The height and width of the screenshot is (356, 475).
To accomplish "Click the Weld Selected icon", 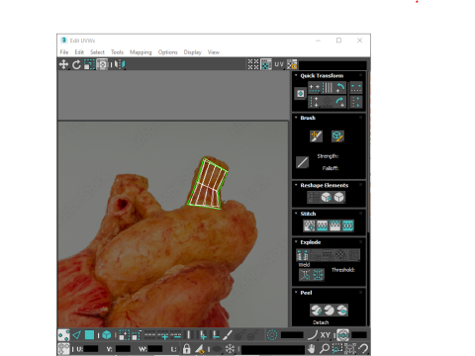I will point(318,275).
